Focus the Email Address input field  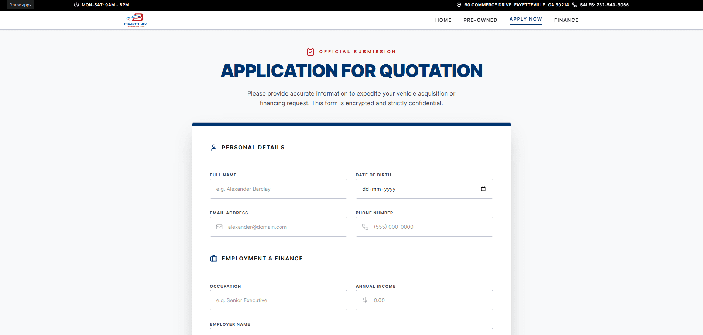278,227
